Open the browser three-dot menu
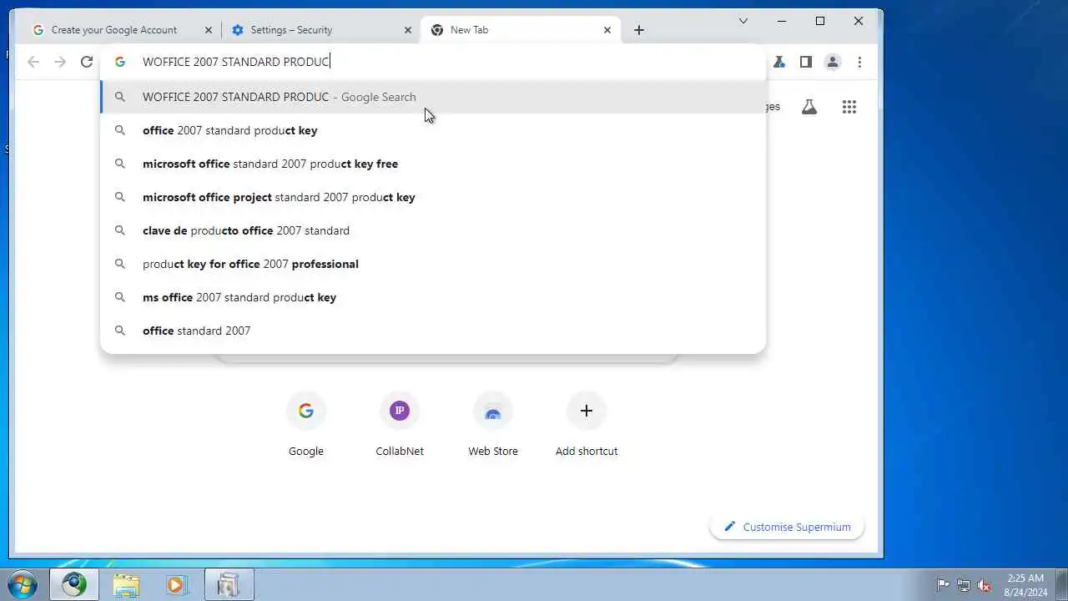 point(859,62)
